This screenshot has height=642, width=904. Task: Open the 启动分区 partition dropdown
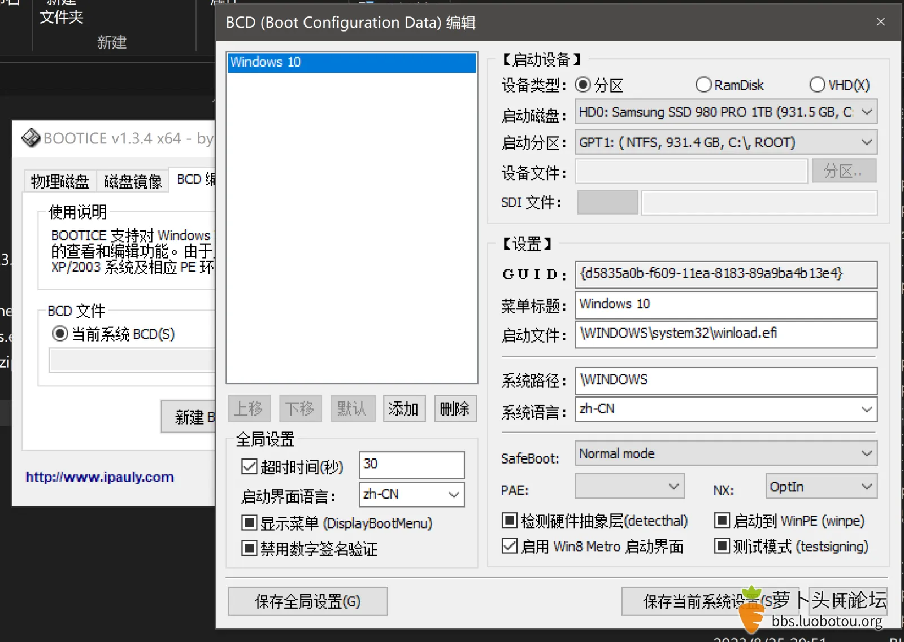[x=726, y=142]
